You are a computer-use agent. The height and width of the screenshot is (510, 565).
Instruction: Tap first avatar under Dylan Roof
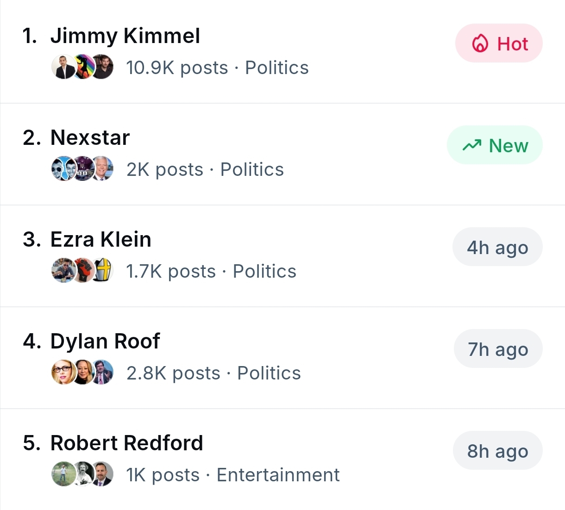[x=63, y=373]
